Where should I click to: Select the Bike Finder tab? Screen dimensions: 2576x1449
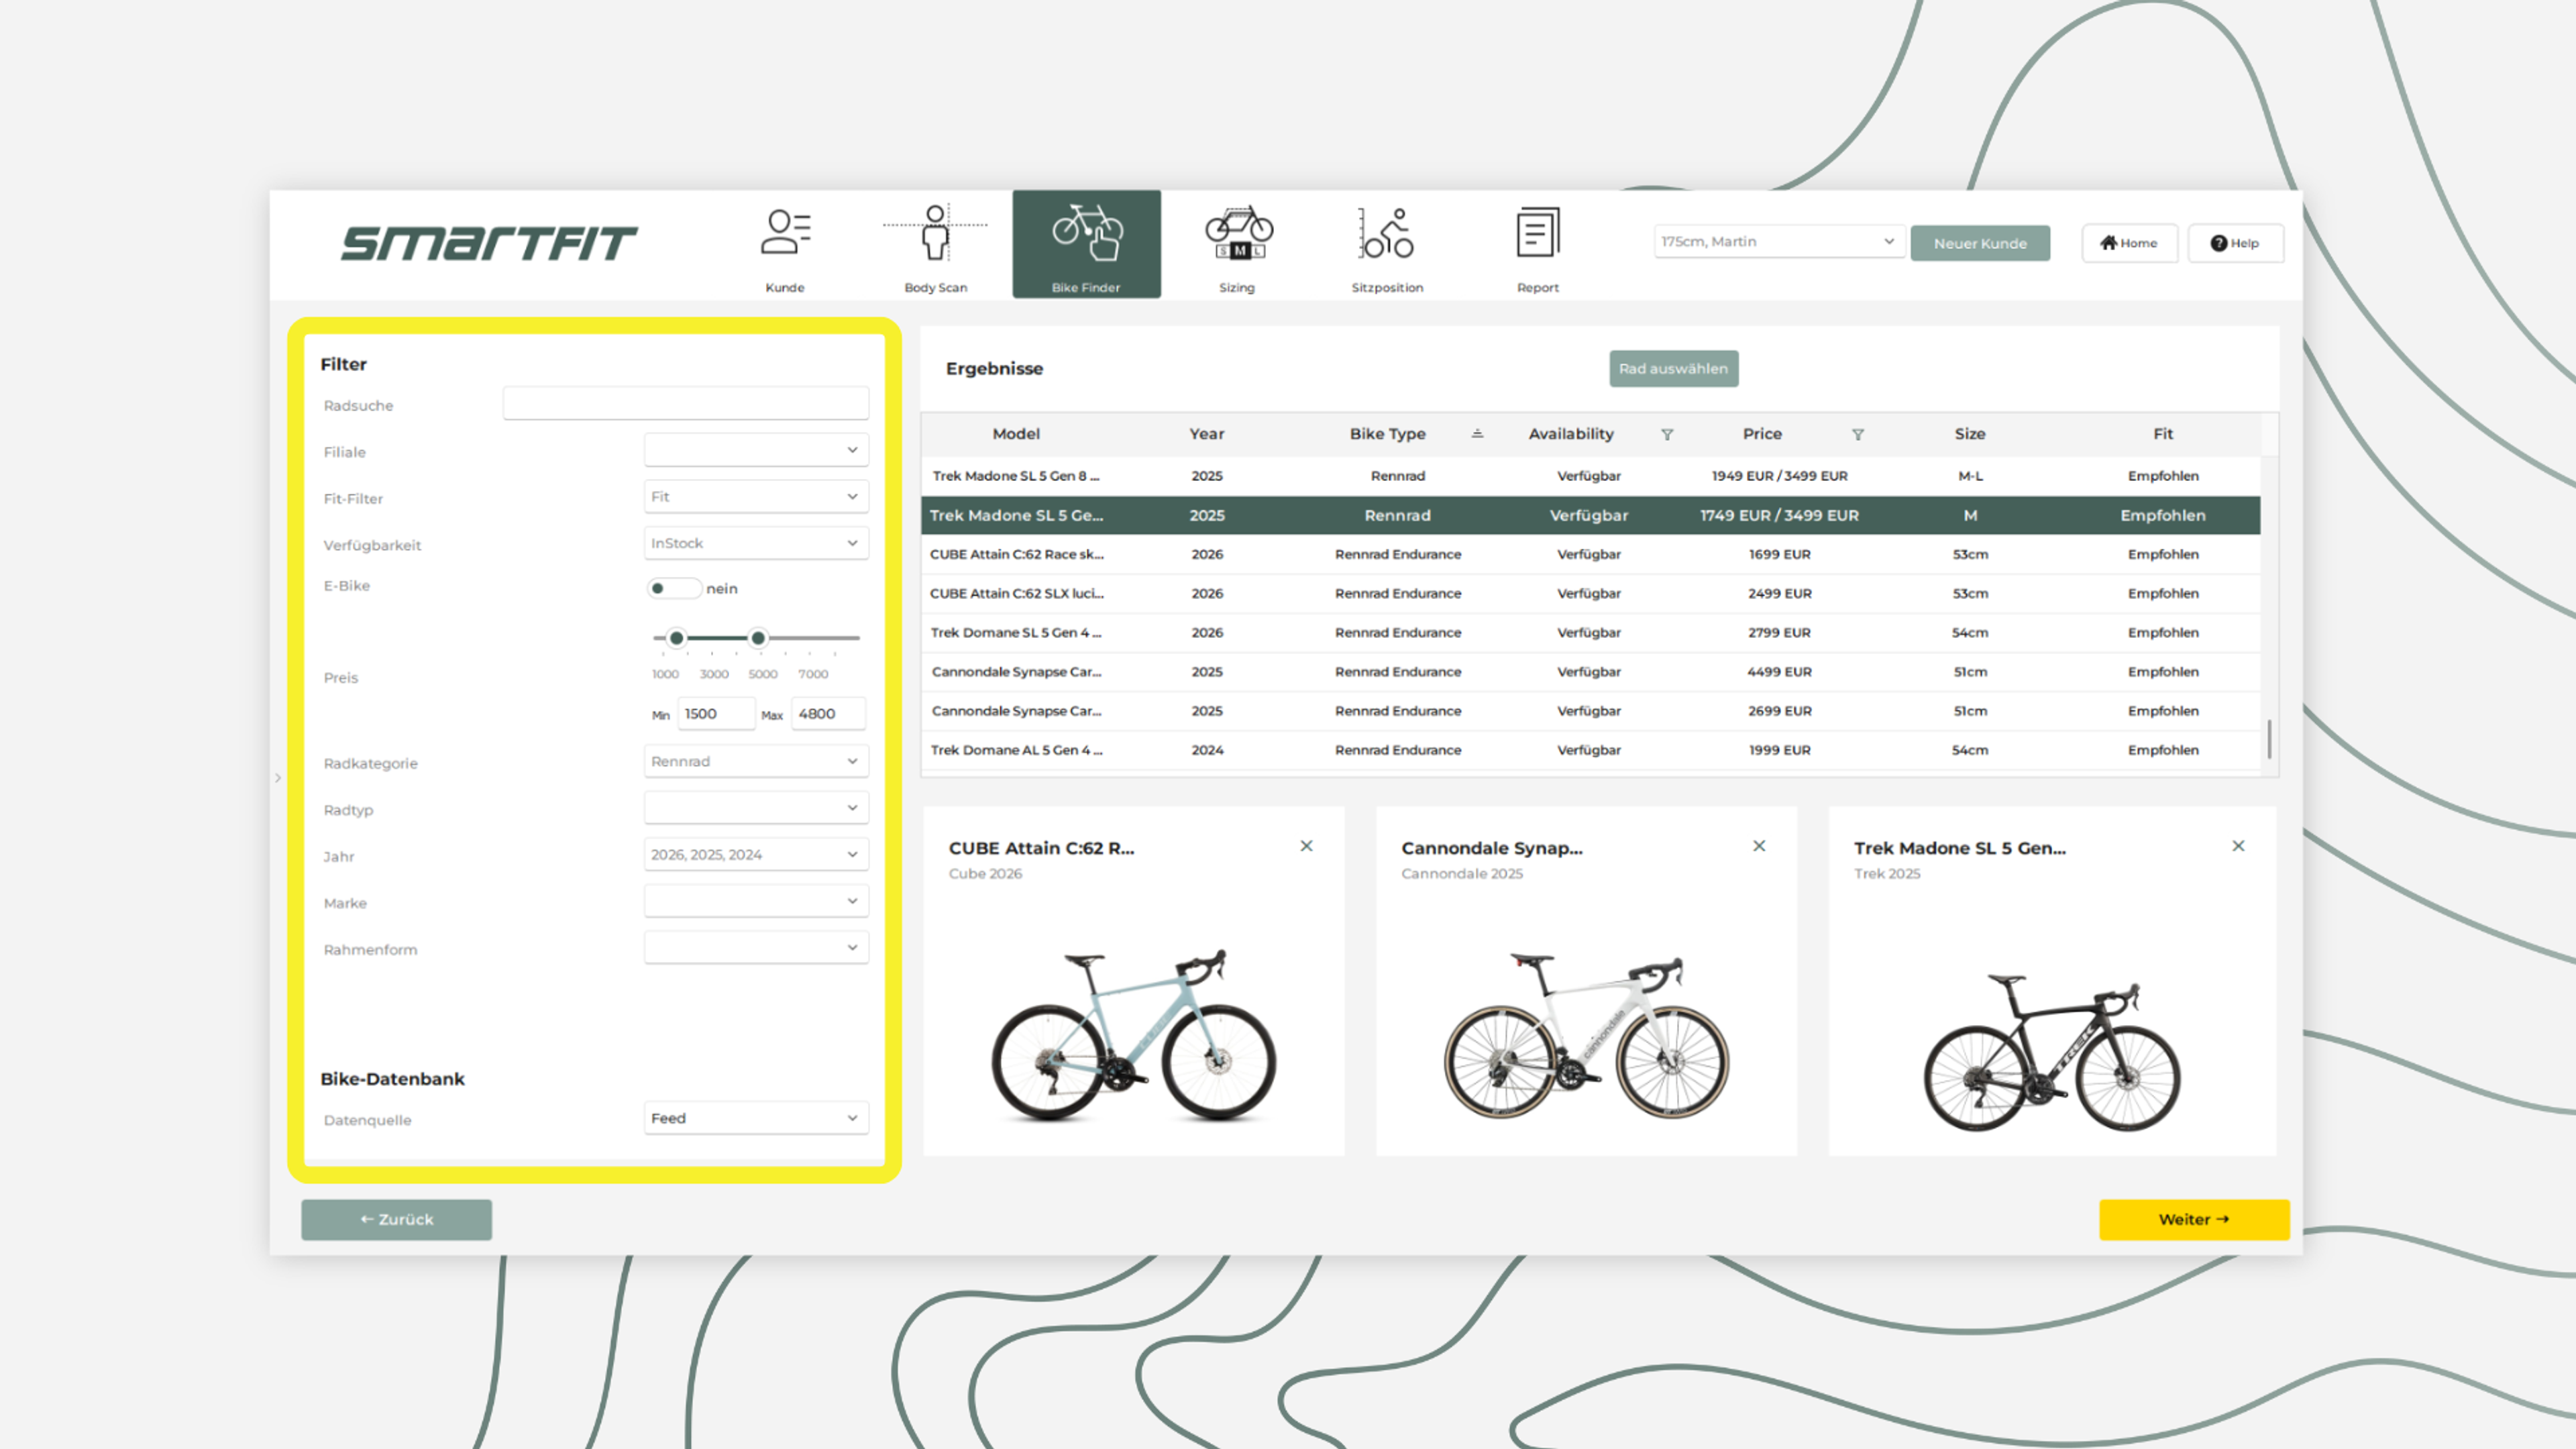(1086, 244)
